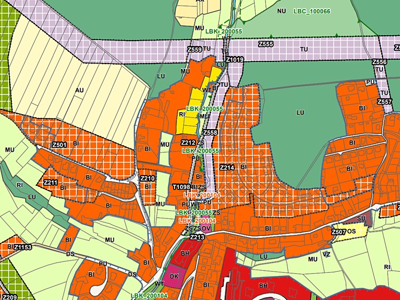Click the Z555 zone label
Viewport: 400px width, 300px height.
(x=265, y=44)
